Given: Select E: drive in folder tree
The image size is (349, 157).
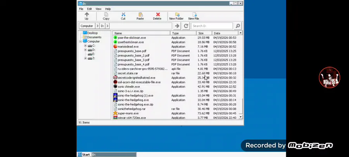Looking at the screenshot, I should [93, 54].
